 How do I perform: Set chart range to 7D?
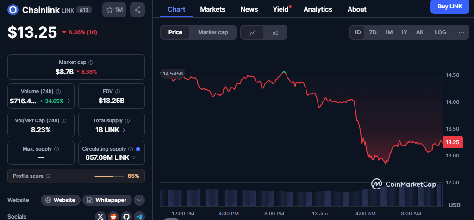coord(373,32)
